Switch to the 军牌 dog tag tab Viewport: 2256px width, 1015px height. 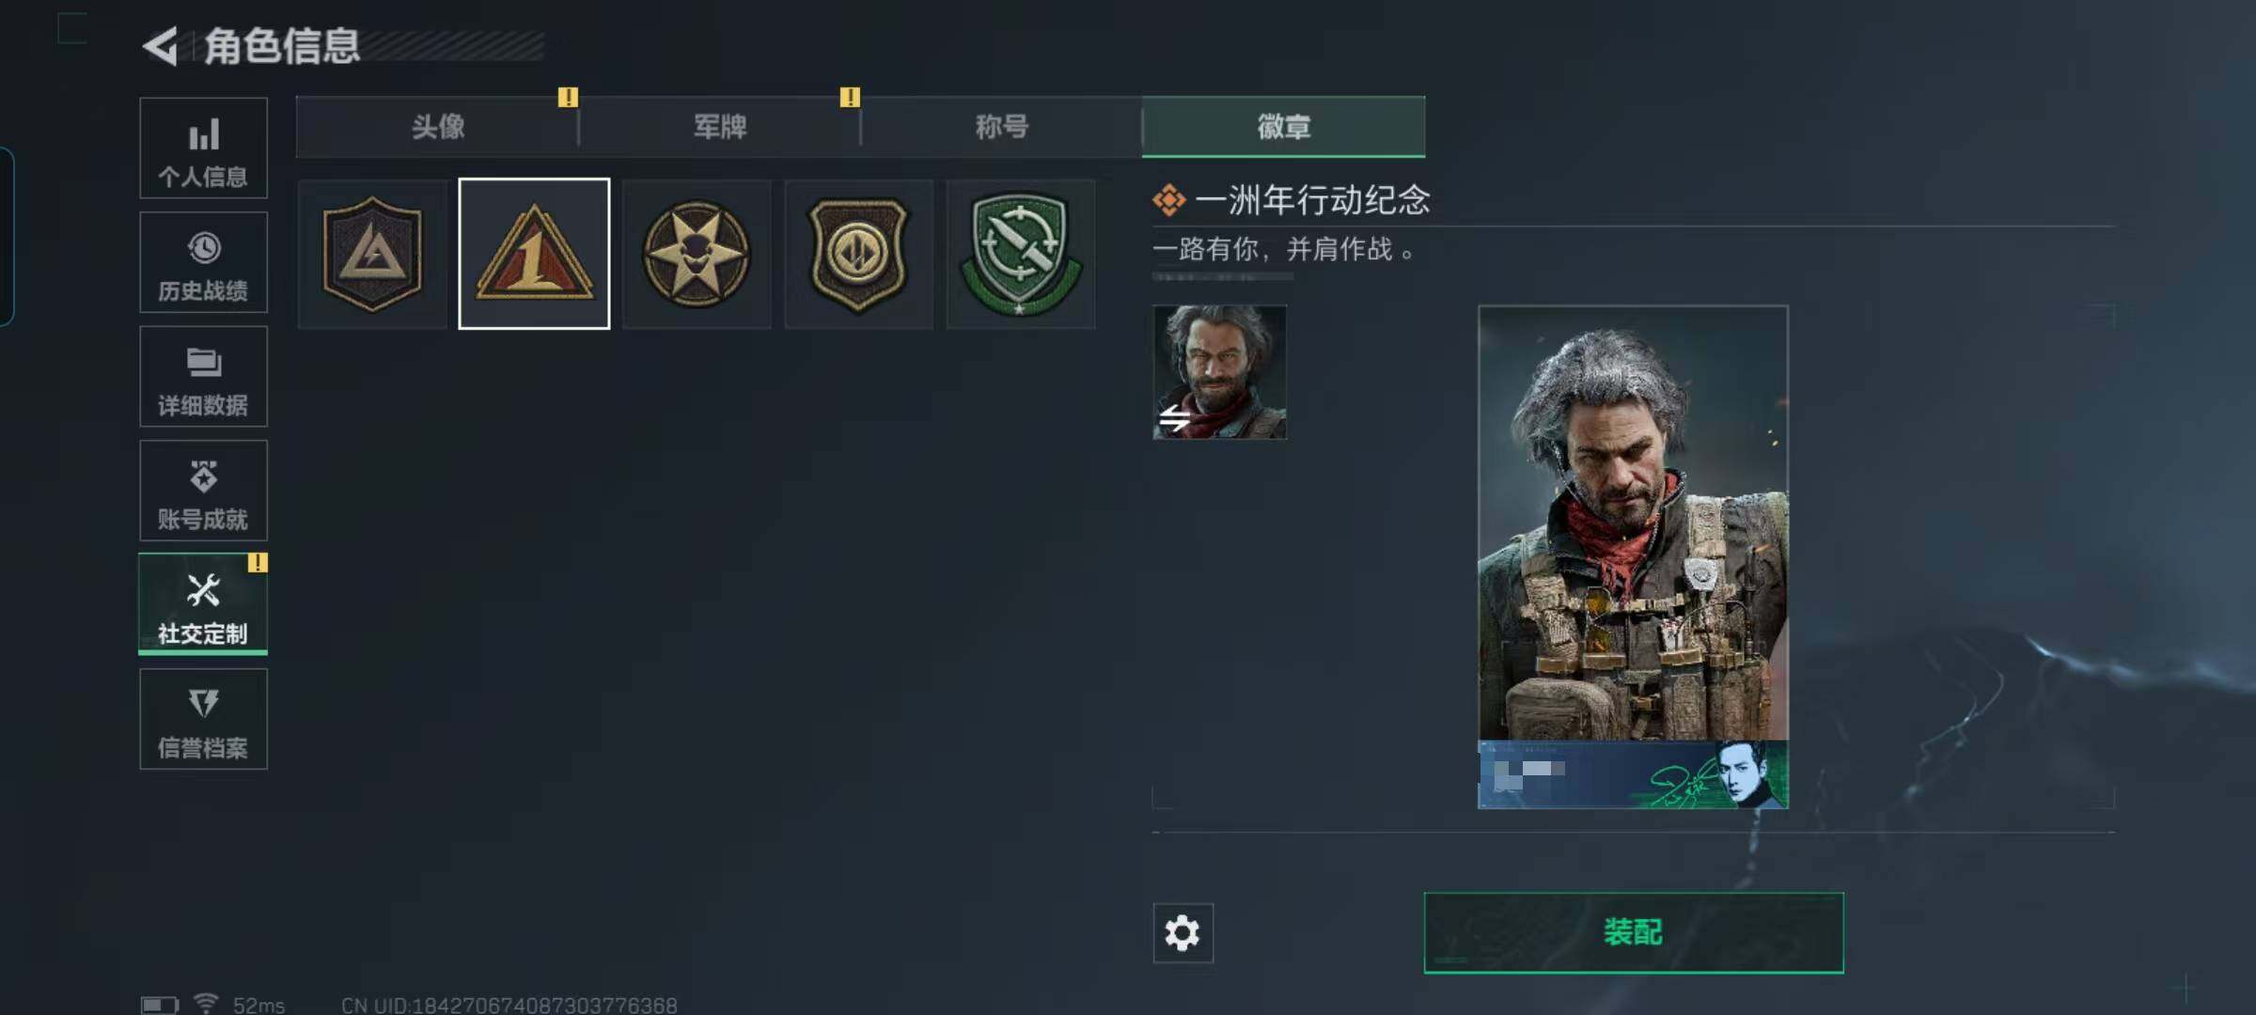pos(720,127)
